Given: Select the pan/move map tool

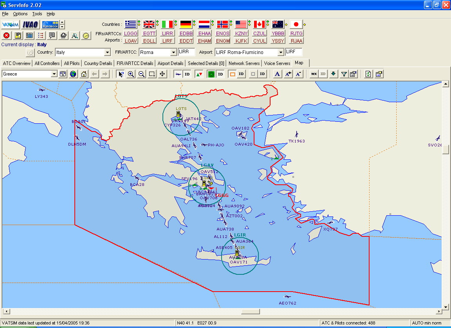Looking at the screenshot, I should point(162,74).
